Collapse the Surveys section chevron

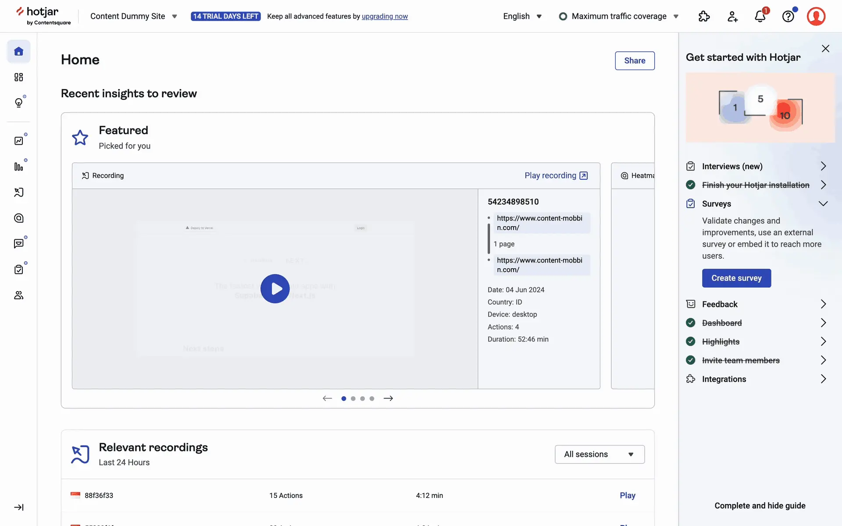click(823, 204)
